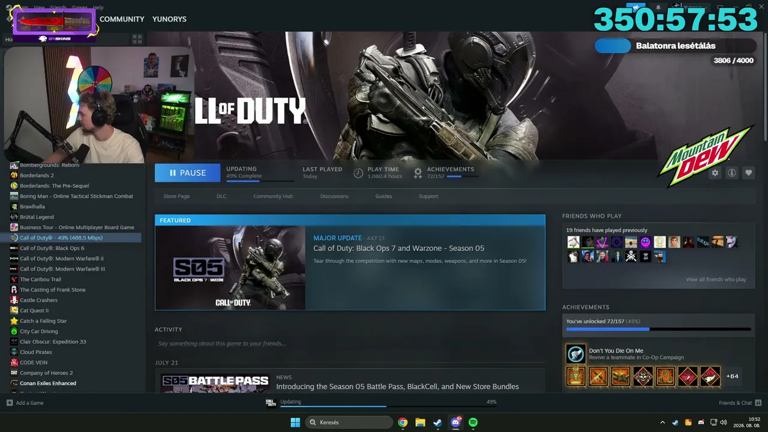Go to the Store Page tab

pos(176,196)
